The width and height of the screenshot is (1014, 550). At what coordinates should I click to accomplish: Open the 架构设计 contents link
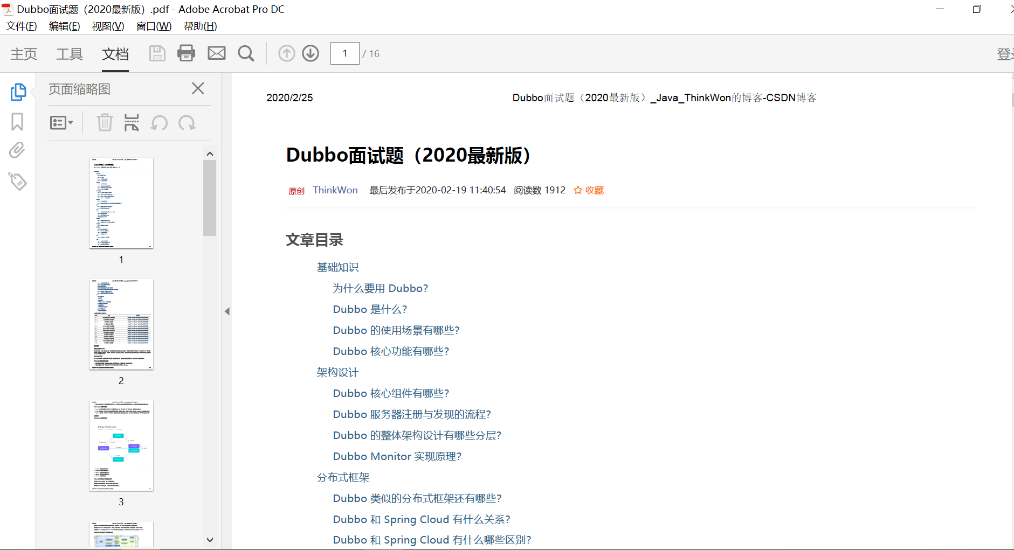(337, 372)
